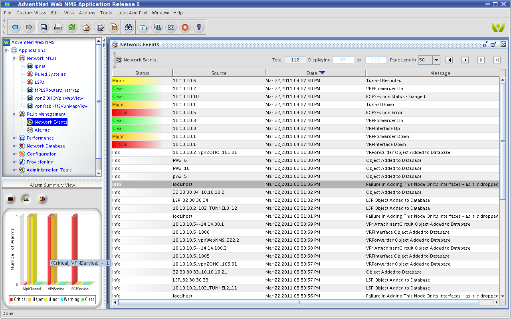
Task: Switch alarm summary to bar chart icon
Action: pos(26,199)
